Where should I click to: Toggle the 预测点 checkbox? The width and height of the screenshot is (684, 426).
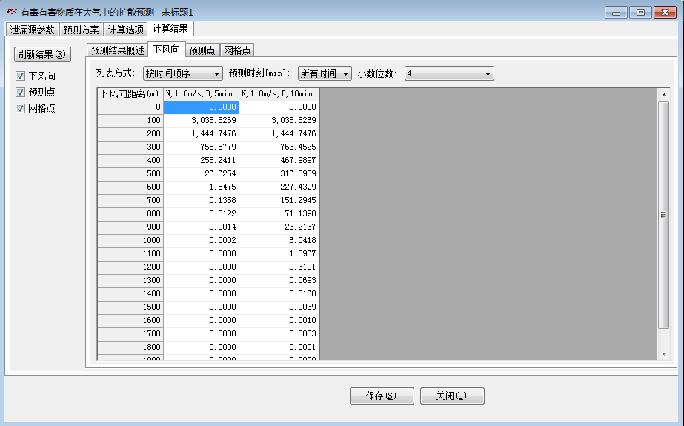click(x=20, y=92)
